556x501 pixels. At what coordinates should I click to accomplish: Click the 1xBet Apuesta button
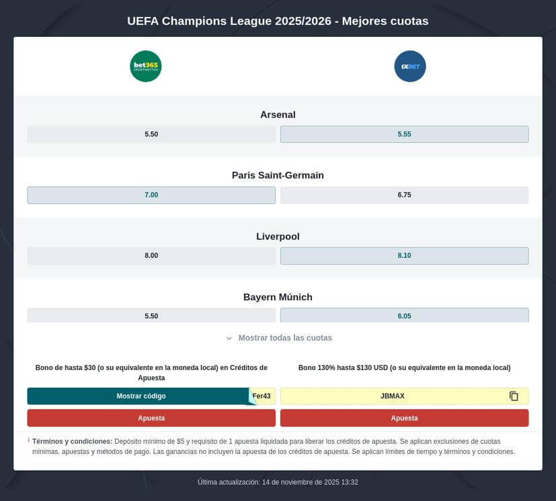tap(404, 418)
